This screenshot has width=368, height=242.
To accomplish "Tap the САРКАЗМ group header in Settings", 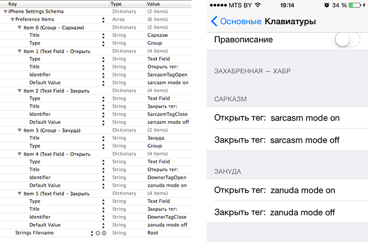I will pos(230,99).
